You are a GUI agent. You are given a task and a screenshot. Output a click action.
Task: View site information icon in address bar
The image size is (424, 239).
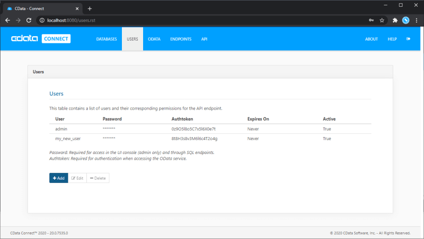(x=42, y=20)
